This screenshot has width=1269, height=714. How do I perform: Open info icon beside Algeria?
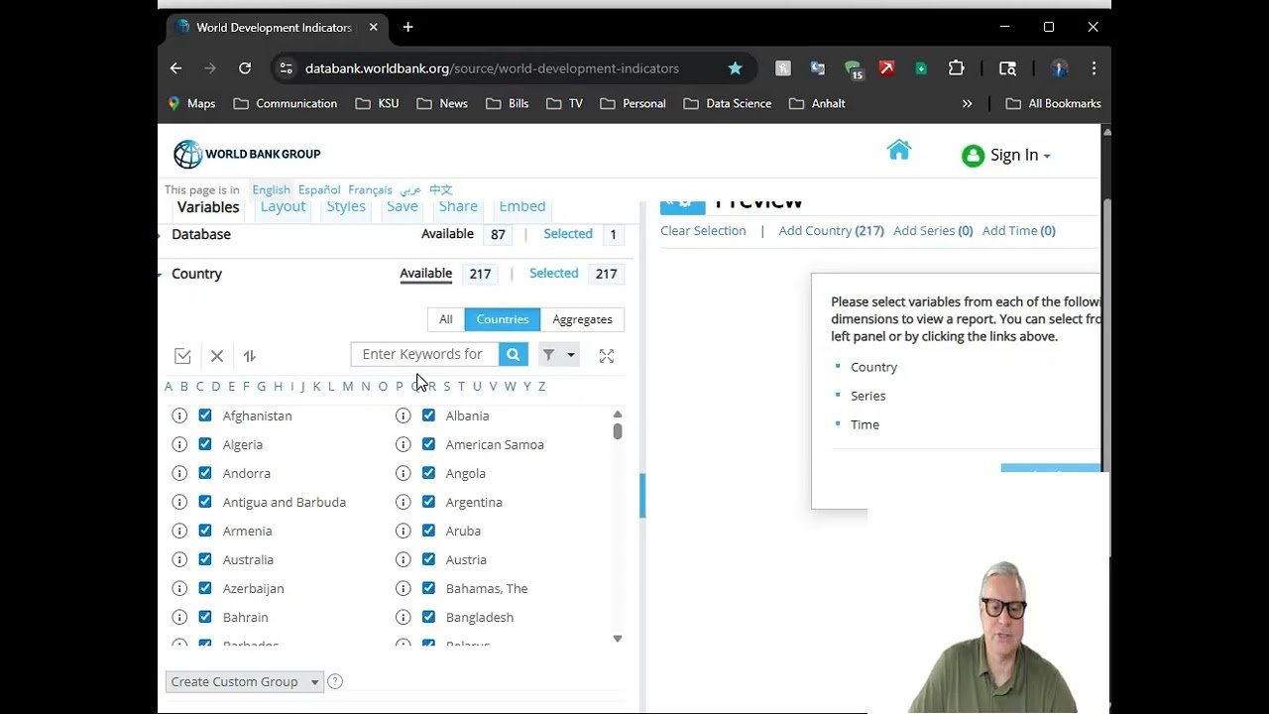click(x=179, y=444)
